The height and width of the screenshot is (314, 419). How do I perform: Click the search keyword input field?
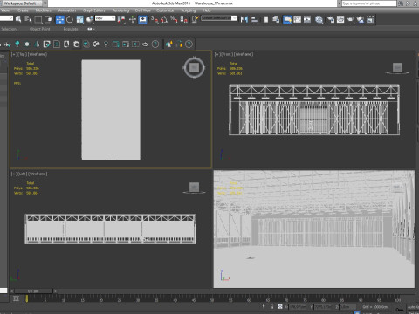click(x=369, y=3)
